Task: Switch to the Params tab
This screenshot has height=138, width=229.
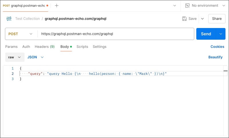Action: (x=11, y=47)
